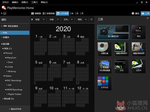Open the 打开方式 open-with tile

tap(105, 83)
